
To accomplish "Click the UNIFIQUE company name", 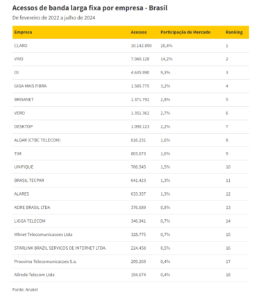I will (x=24, y=166).
